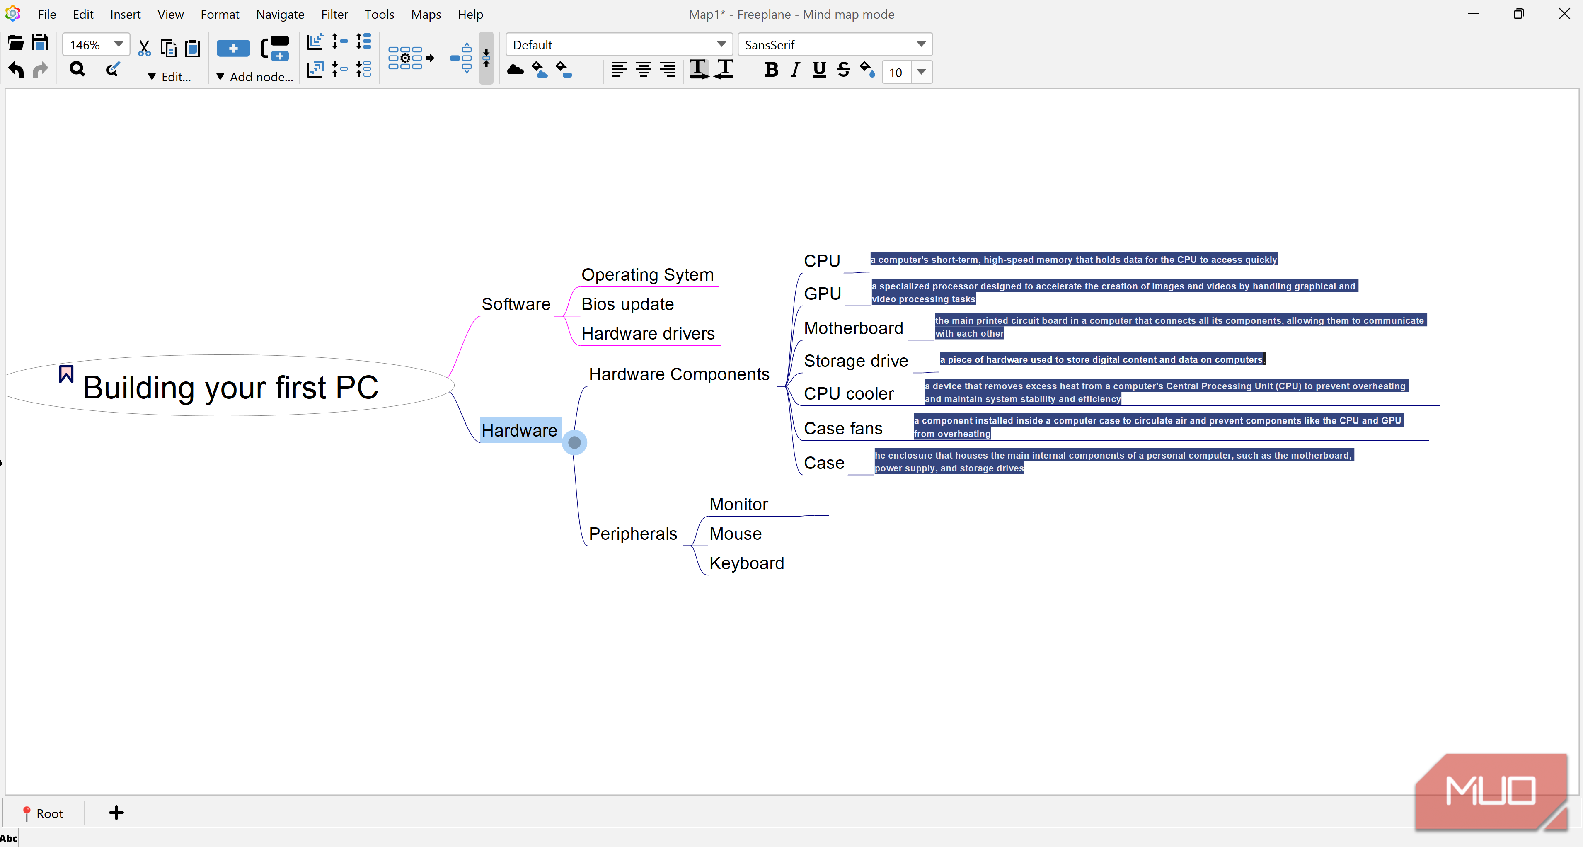1583x847 pixels.
Task: Expand the Add node... toolbar dropdown
Action: tap(254, 76)
